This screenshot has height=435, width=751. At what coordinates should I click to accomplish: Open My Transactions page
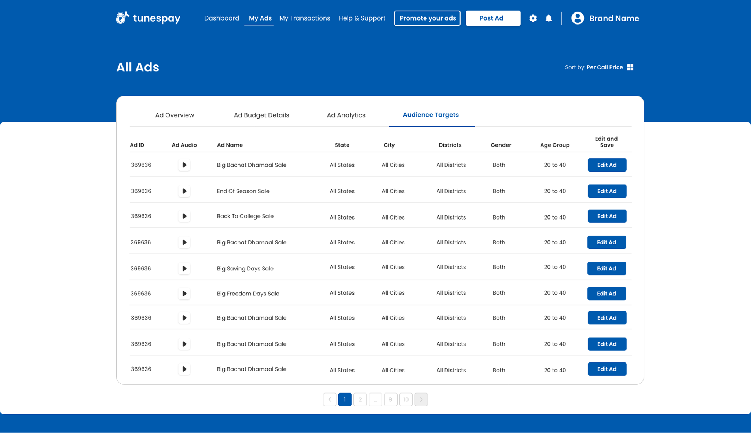click(305, 18)
